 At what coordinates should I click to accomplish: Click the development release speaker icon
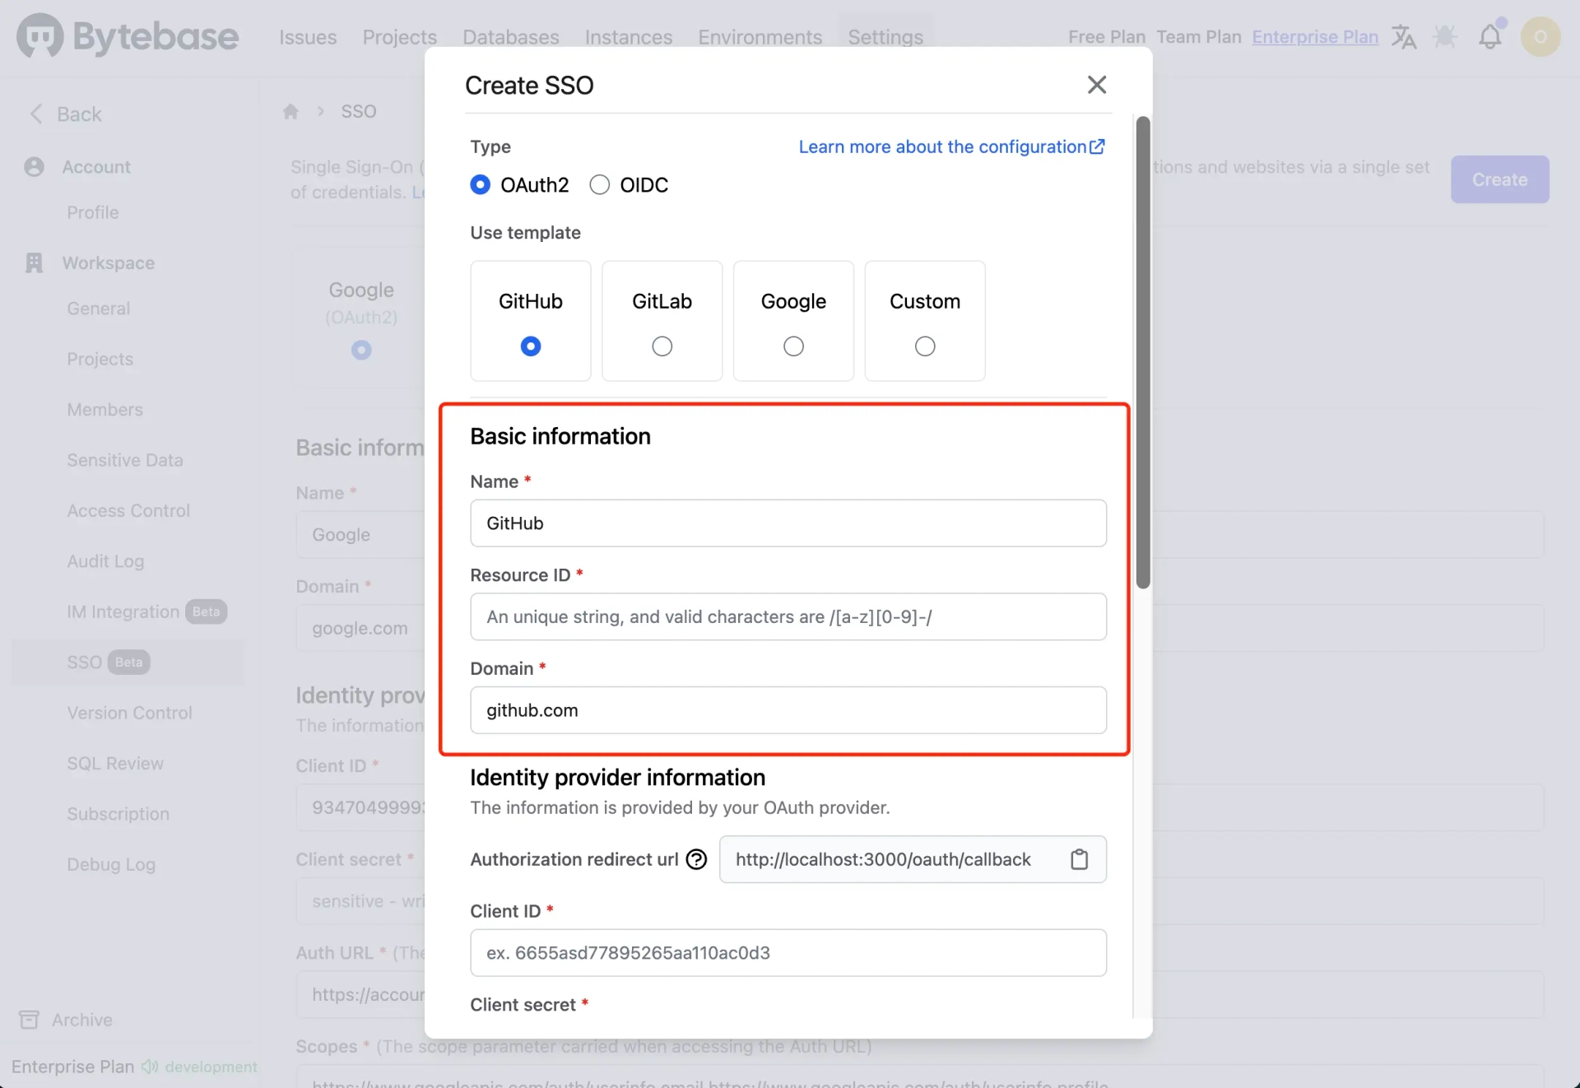[x=150, y=1067]
